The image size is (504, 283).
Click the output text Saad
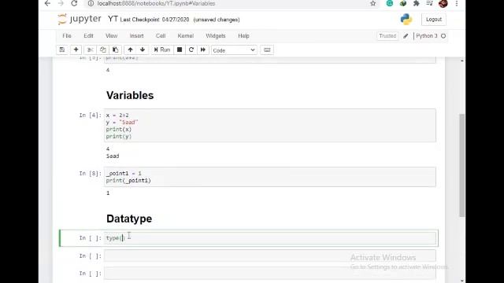113,156
